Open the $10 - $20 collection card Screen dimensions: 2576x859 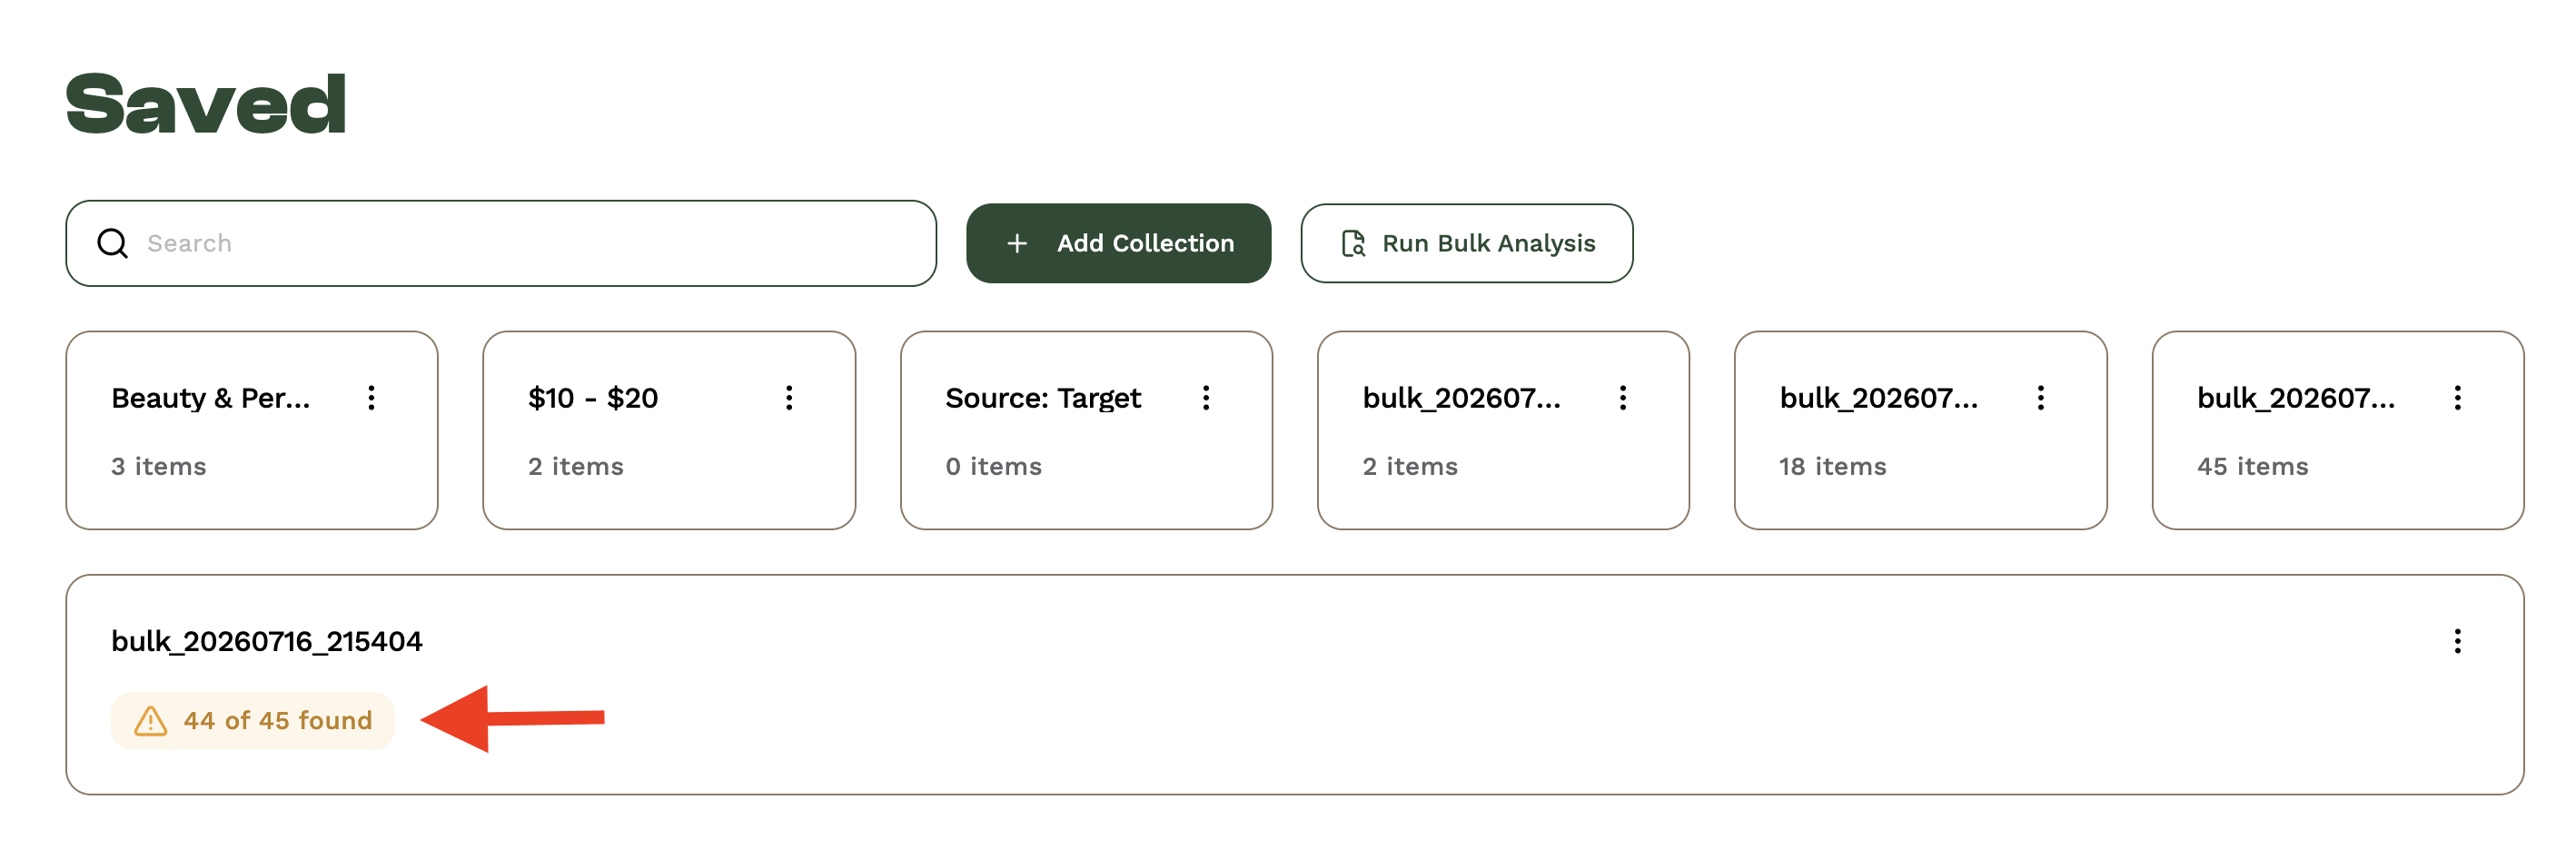[x=669, y=430]
